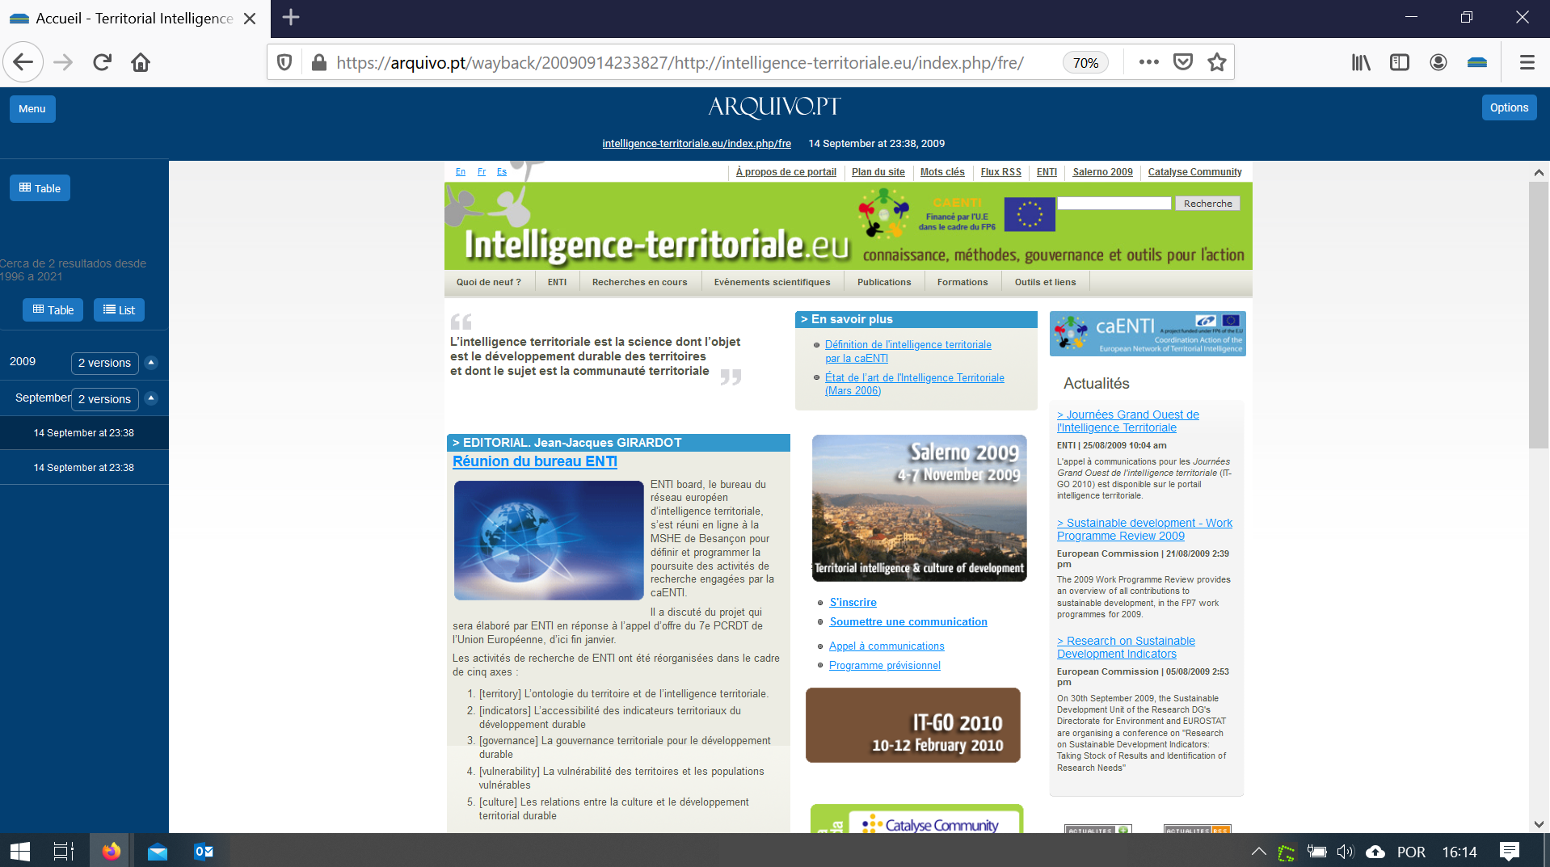This screenshot has height=867, width=1550.
Task: Go back with the browser back arrow
Action: (23, 62)
